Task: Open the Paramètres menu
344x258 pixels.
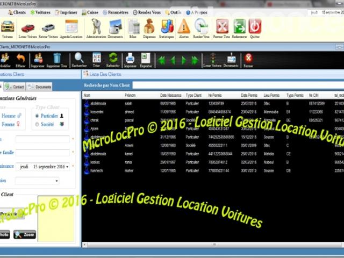Action: click(x=116, y=12)
